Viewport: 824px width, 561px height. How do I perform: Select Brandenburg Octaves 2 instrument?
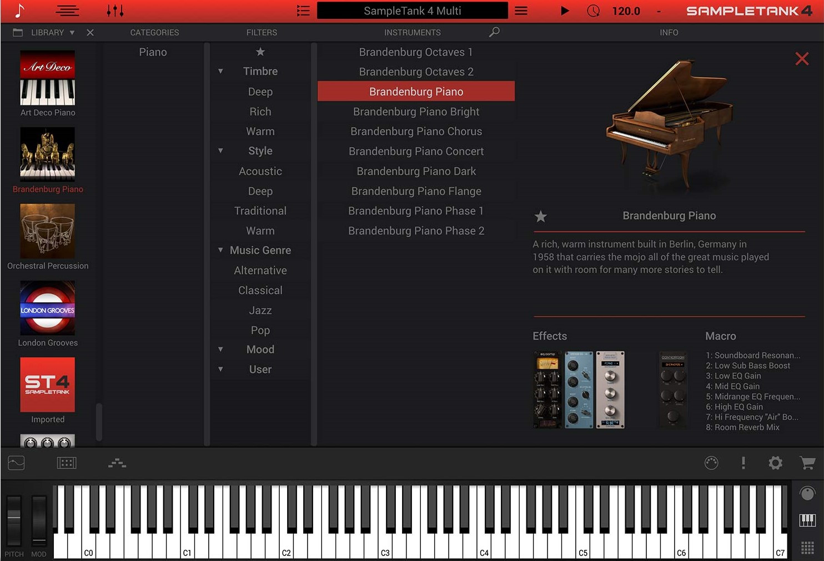[x=416, y=72]
